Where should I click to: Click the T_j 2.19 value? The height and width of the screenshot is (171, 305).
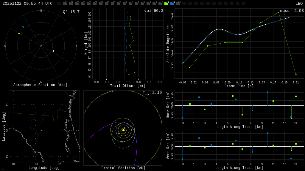point(152,93)
